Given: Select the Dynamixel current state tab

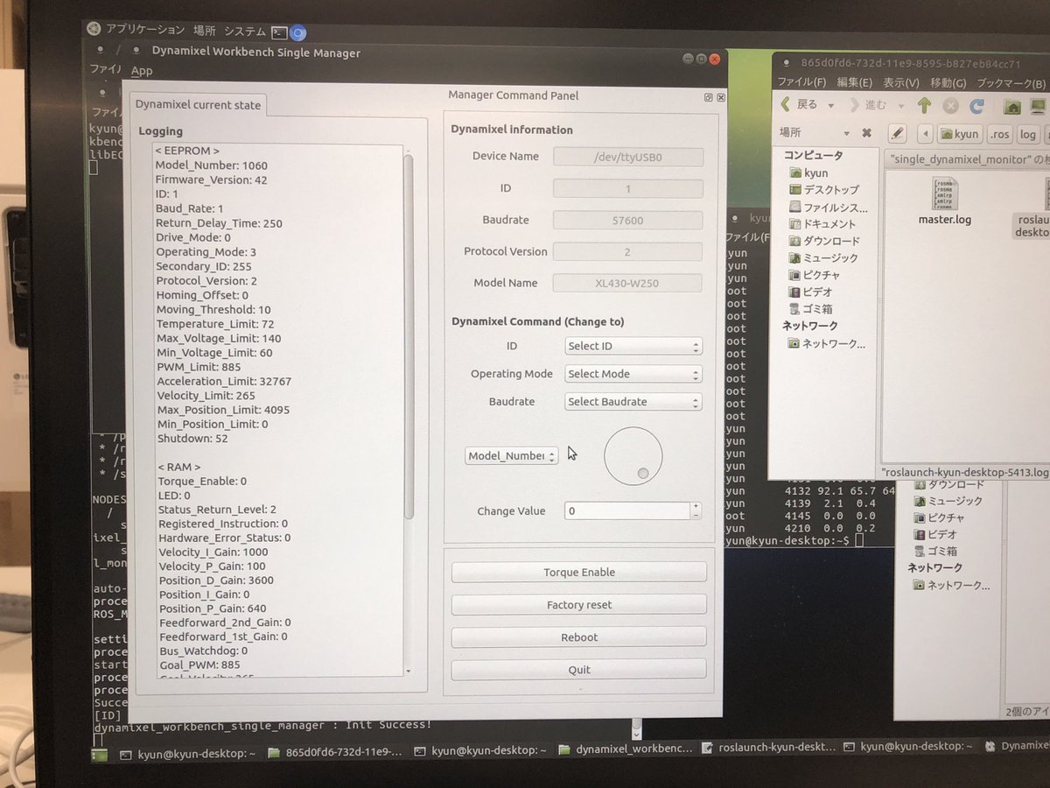Looking at the screenshot, I should pos(199,105).
